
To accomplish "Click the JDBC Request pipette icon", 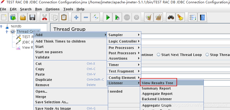I will tap(19, 42).
